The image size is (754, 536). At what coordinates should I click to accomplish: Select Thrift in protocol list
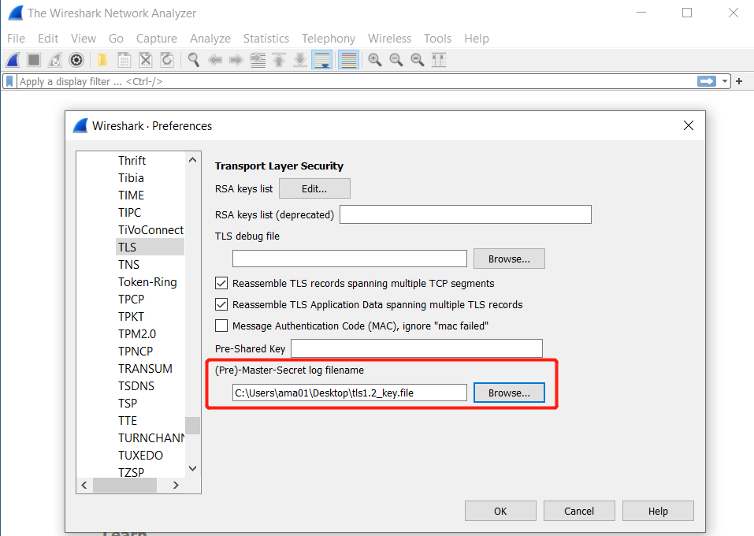click(x=132, y=161)
